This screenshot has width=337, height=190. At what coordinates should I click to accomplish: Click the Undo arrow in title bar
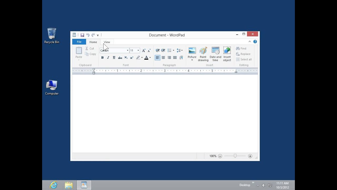click(x=88, y=35)
